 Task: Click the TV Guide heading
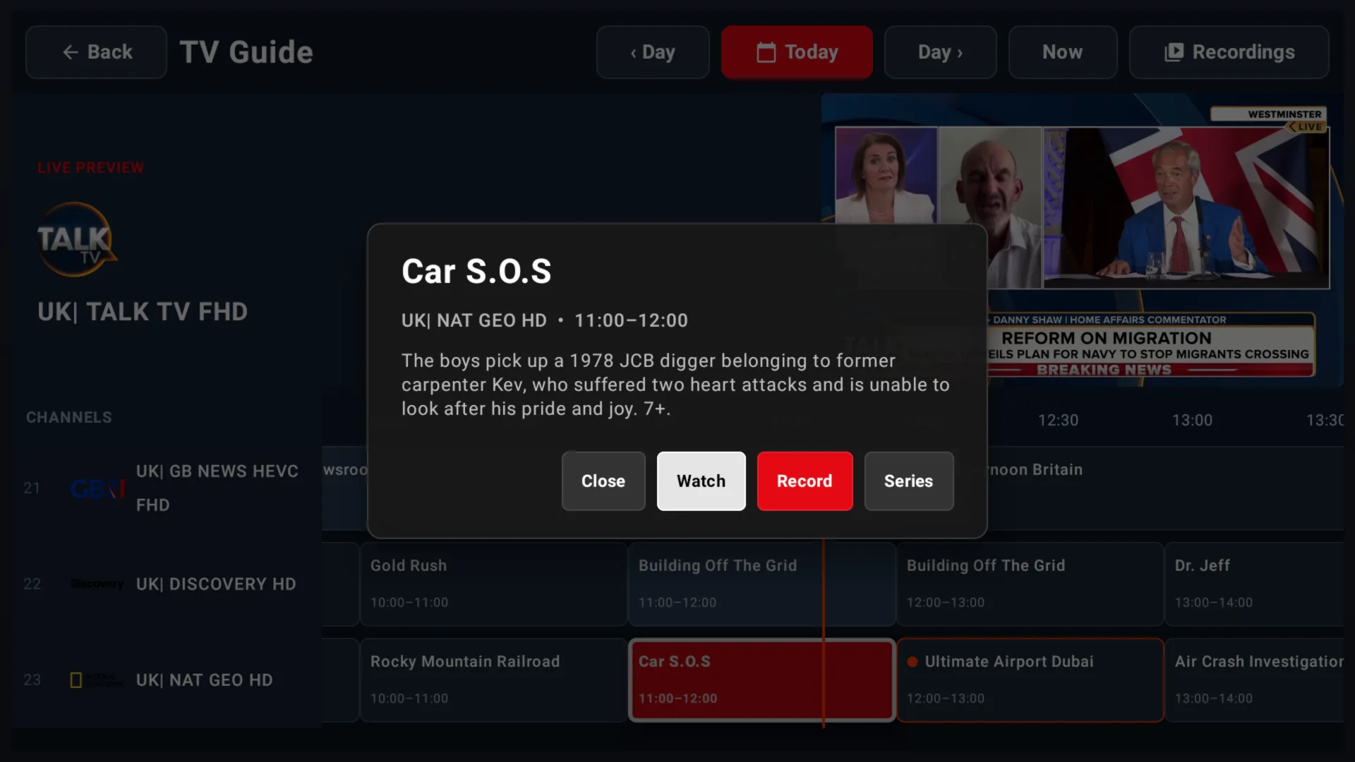(x=246, y=52)
